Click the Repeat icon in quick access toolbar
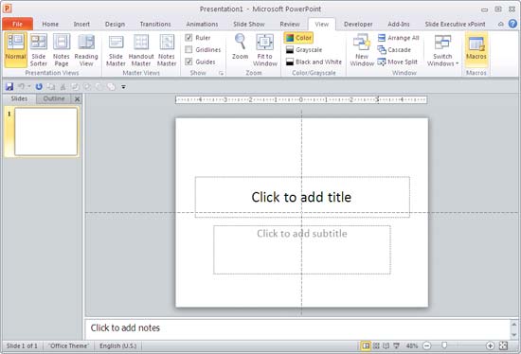Image resolution: width=521 pixels, height=354 pixels. 39,87
